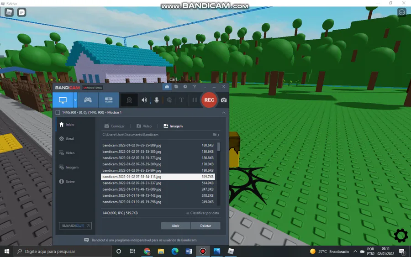Toggle speaker sound recording icon
Screen dimensions: 411x257
pyautogui.click(x=144, y=100)
